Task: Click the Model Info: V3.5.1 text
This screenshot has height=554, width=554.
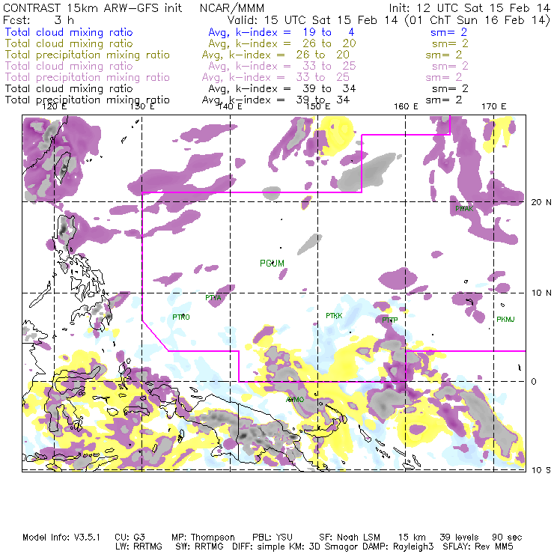Action: [61, 538]
